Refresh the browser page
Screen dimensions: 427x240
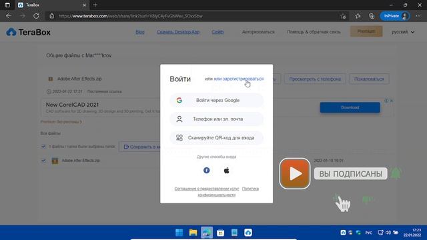click(36, 16)
